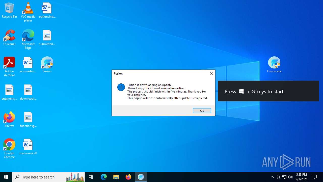This screenshot has width=323, height=182.
Task: Select the acrossislan... Word document
Action: tap(28, 65)
